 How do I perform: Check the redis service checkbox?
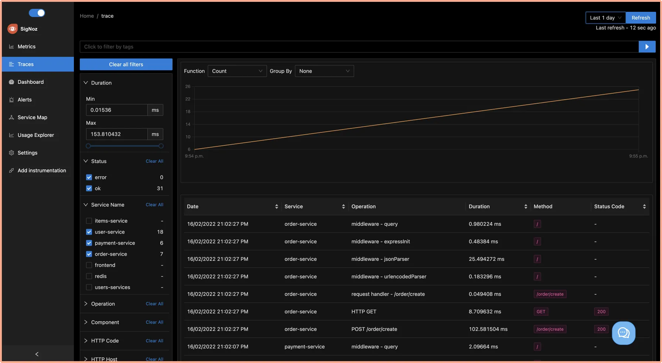(x=89, y=276)
